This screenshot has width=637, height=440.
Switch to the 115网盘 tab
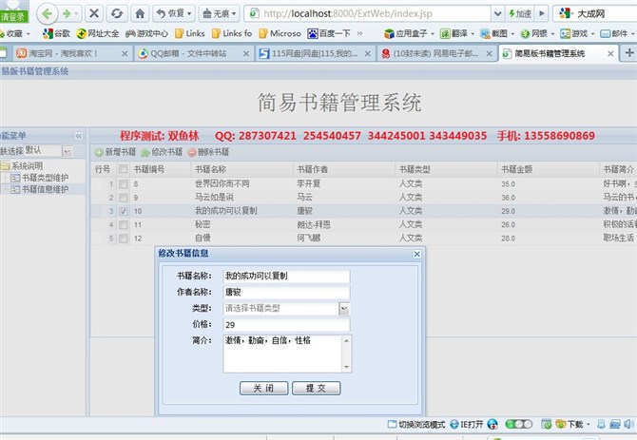click(x=315, y=53)
